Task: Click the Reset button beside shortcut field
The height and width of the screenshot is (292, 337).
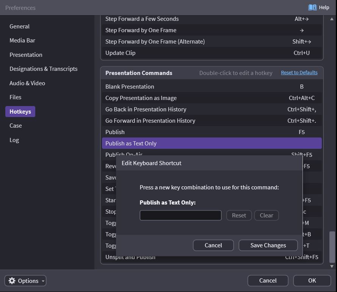Action: 239,215
